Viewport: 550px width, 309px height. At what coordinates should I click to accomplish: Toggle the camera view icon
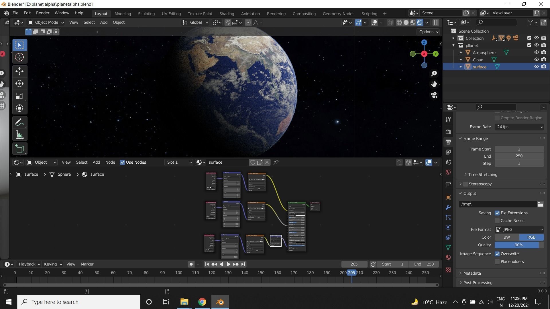434,95
